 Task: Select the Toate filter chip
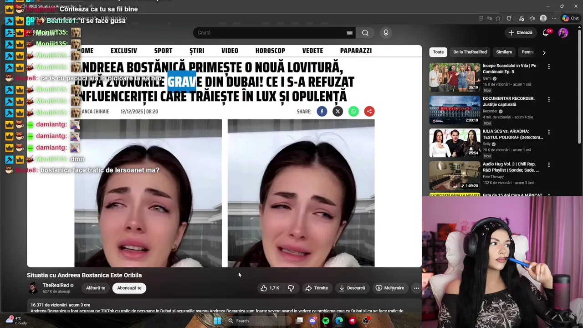coord(438,52)
